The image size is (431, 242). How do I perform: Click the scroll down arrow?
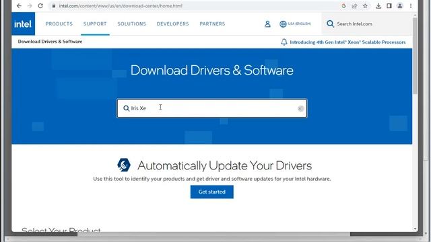[415, 229]
